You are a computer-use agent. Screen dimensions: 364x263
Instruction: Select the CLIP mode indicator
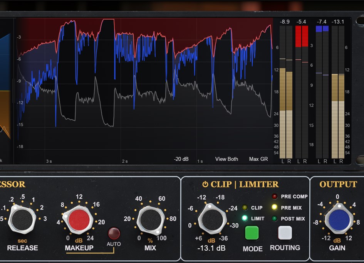pyautogui.click(x=245, y=208)
